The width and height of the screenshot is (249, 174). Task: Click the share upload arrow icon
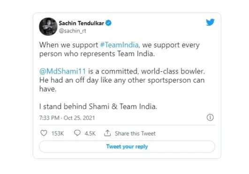tap(107, 133)
